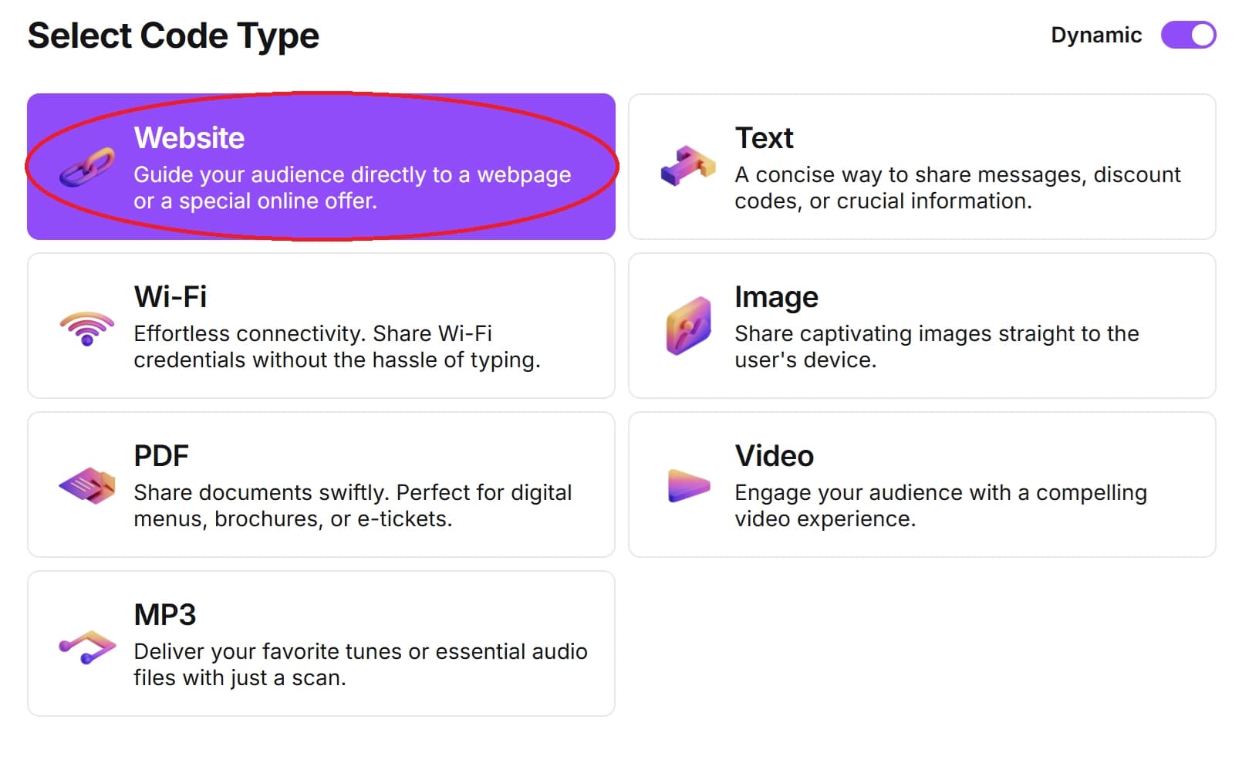Click the Video play icon
Image resolution: width=1259 pixels, height=760 pixels.
pos(687,486)
